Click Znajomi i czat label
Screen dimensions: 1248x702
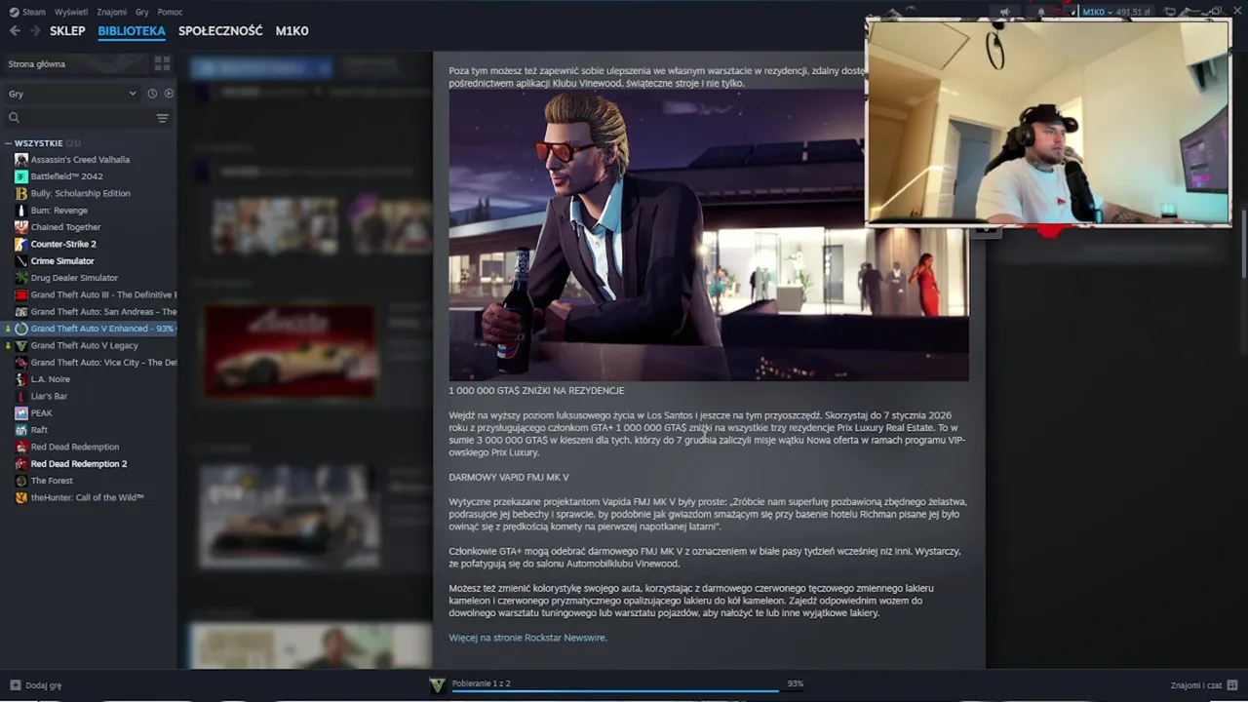tap(1195, 685)
